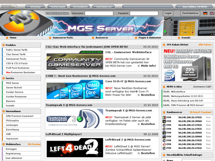This screenshot has height=161, width=215.
Task: Open Kunden Service sidebar link
Action: pos(14,92)
